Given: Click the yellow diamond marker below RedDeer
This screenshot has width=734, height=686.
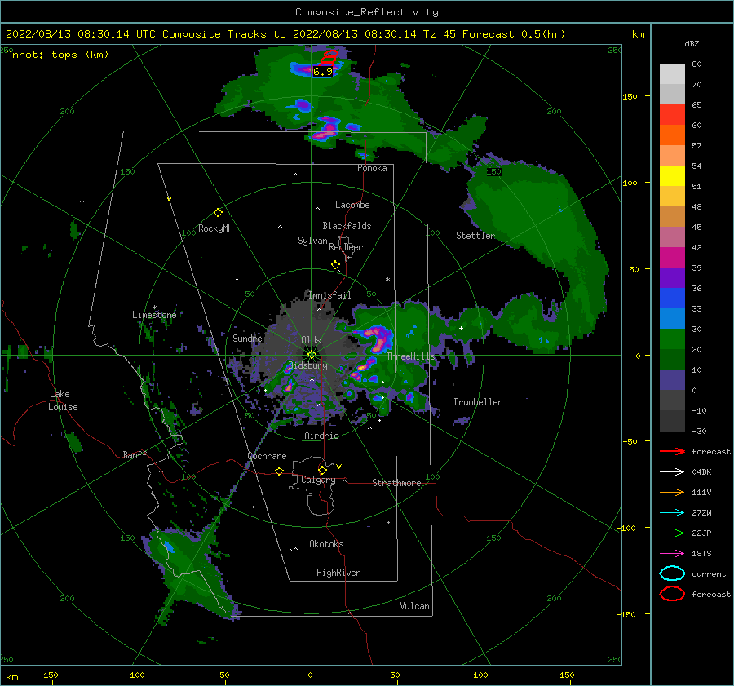Looking at the screenshot, I should tap(335, 264).
